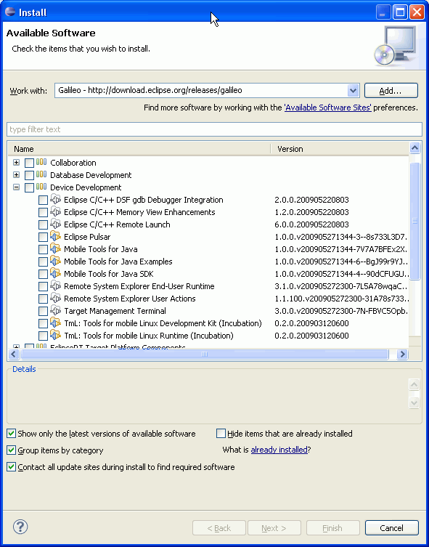
Task: Click the Remote System Explorer End-User Runtime icon
Action: click(x=56, y=286)
